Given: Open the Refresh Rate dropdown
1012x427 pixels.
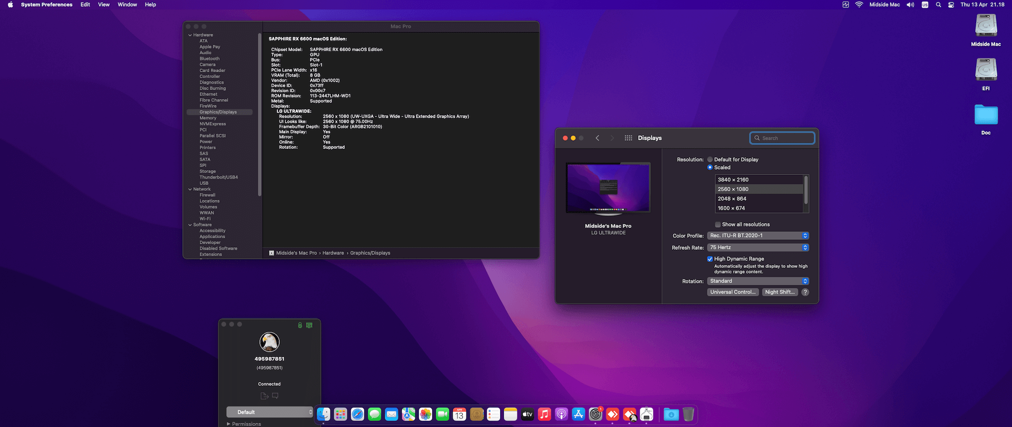Looking at the screenshot, I should point(758,247).
